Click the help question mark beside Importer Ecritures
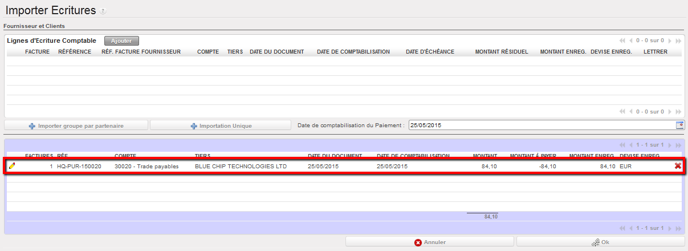The height and width of the screenshot is (251, 688). (x=103, y=11)
